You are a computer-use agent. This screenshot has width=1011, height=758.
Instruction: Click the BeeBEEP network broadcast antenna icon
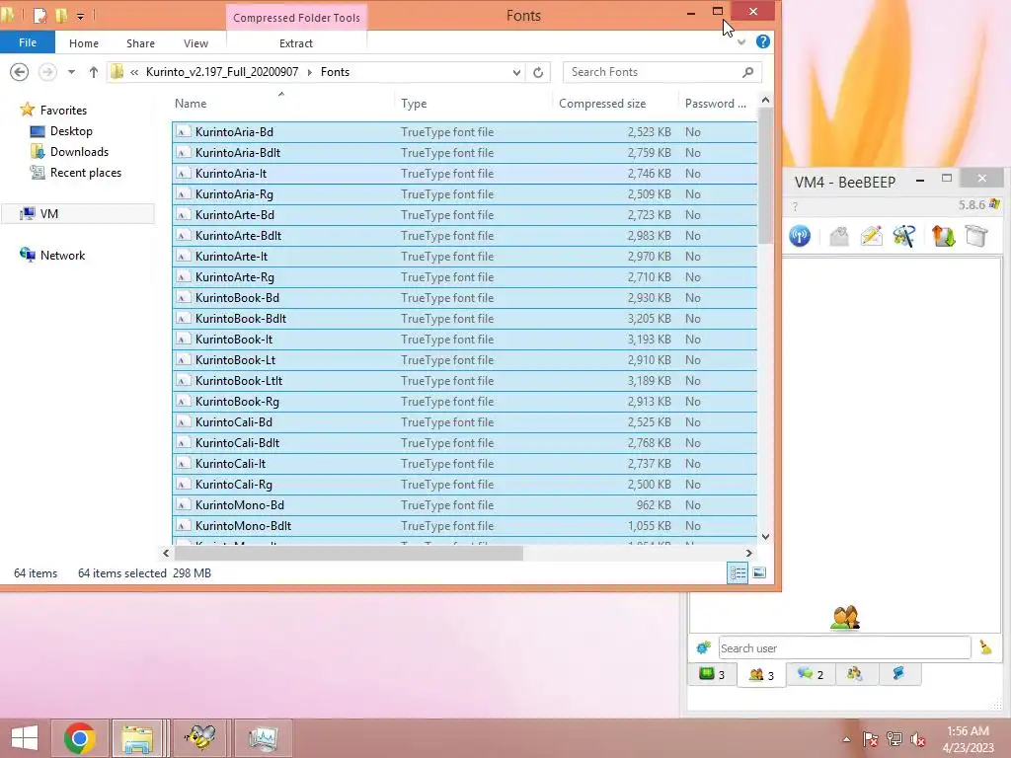pos(800,236)
